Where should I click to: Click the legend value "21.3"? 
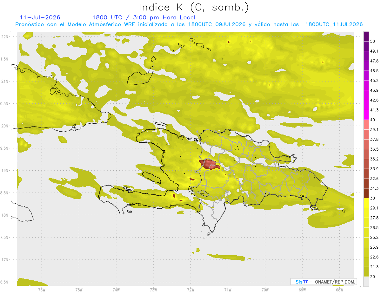point(375,267)
